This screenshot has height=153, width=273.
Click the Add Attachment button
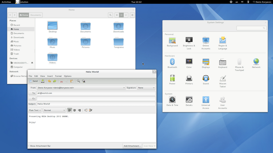132,146
